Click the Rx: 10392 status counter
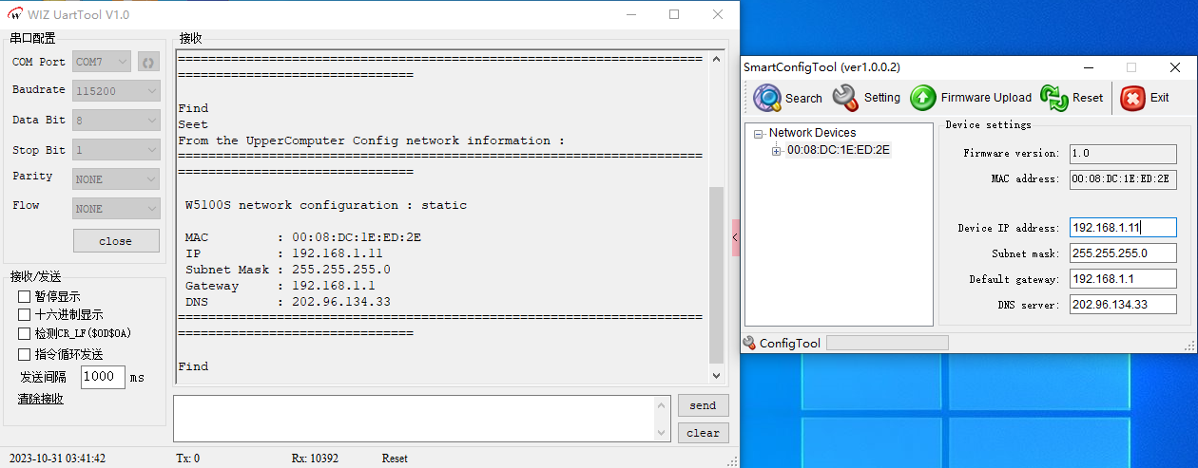 (x=315, y=459)
